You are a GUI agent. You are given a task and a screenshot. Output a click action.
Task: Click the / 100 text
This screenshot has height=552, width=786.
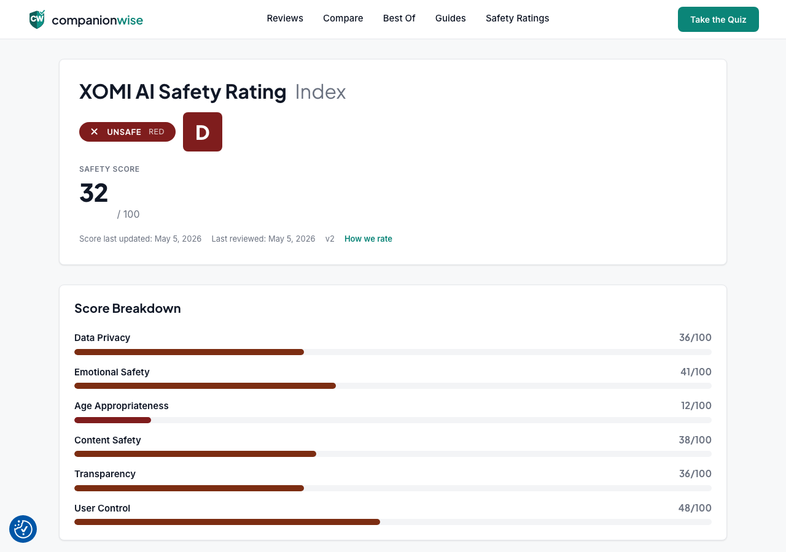click(x=128, y=215)
